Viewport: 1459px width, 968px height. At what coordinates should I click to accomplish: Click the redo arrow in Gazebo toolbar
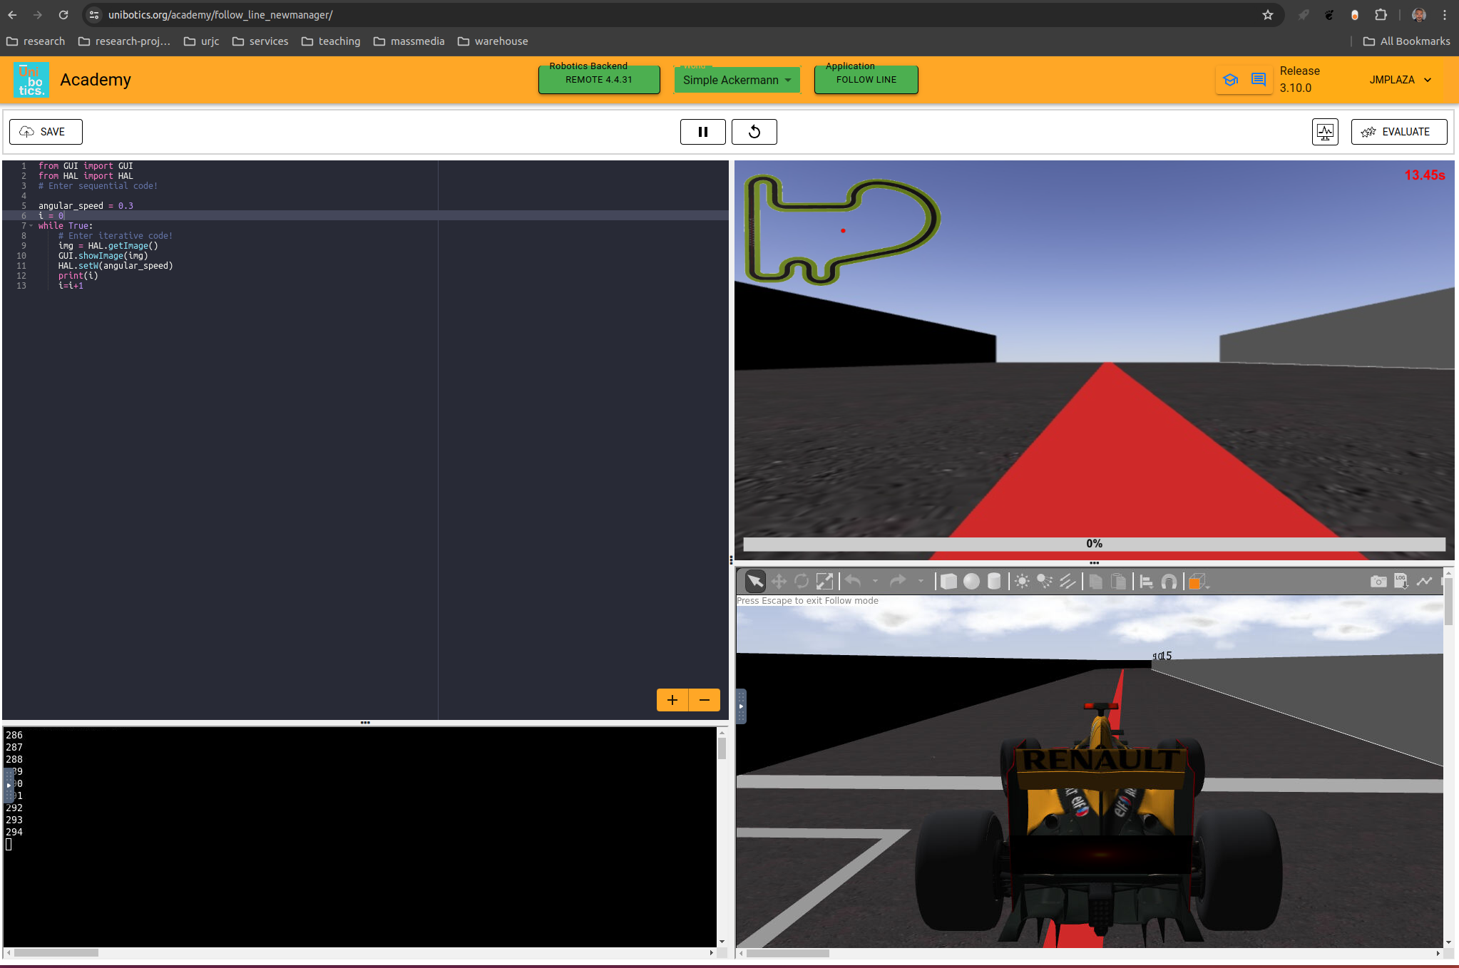point(898,581)
